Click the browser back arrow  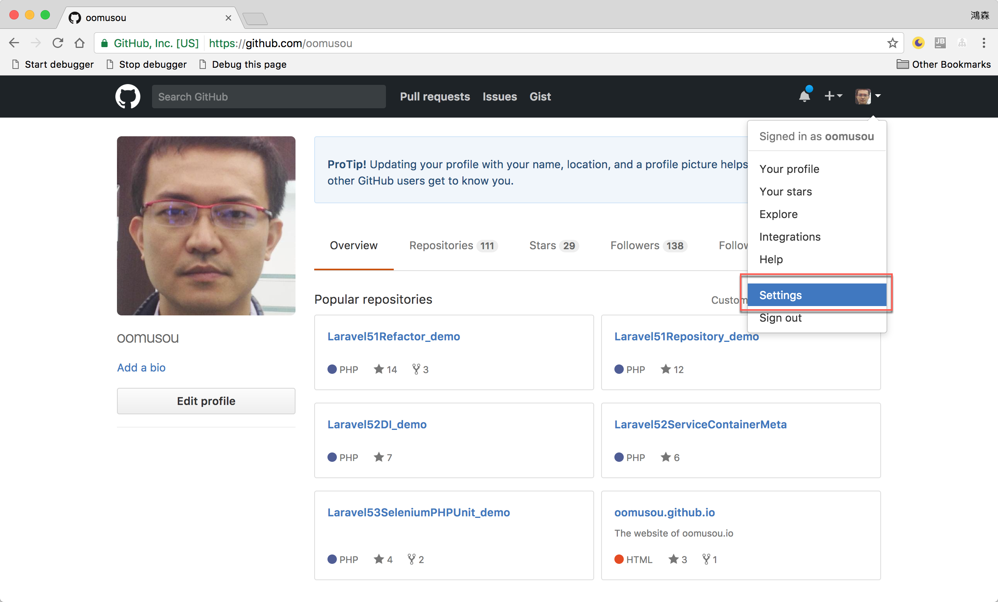click(x=14, y=43)
